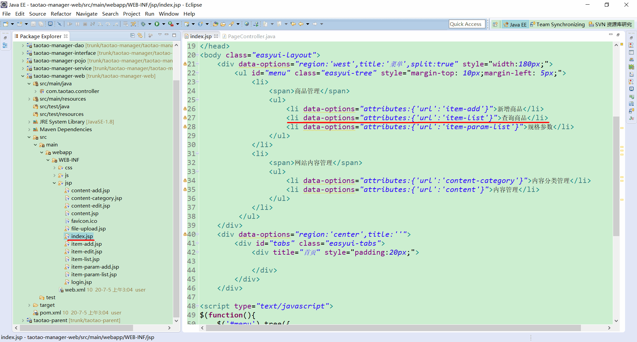Click the Open Type folder icon
Screen dimensions: 637x342
point(216,24)
